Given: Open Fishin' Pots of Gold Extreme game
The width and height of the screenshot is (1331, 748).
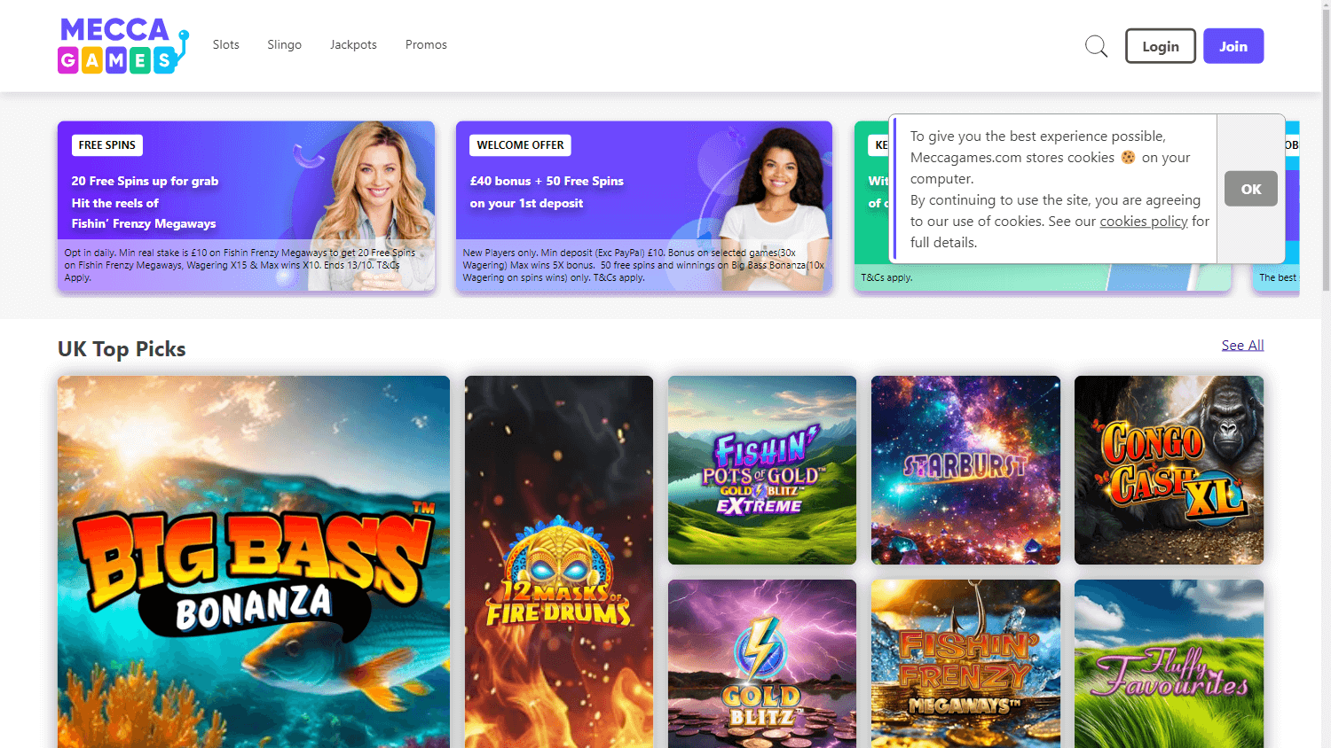Looking at the screenshot, I should click(762, 470).
